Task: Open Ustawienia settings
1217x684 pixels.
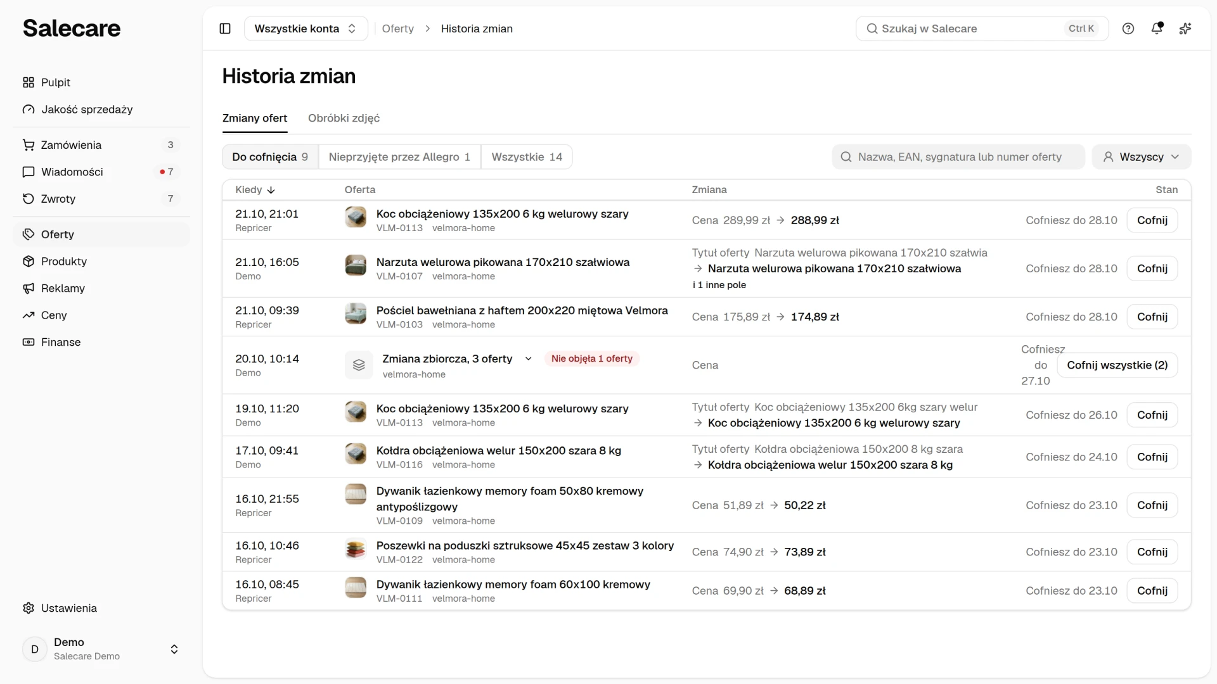Action: 101,608
